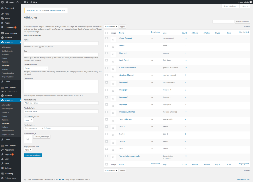
Task: Open the Gearbox: Automatic attribute link
Action: 127,68
